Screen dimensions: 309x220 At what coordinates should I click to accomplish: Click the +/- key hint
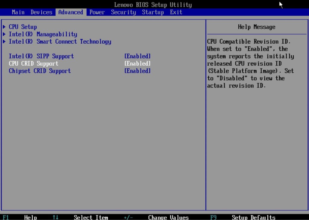128,218
